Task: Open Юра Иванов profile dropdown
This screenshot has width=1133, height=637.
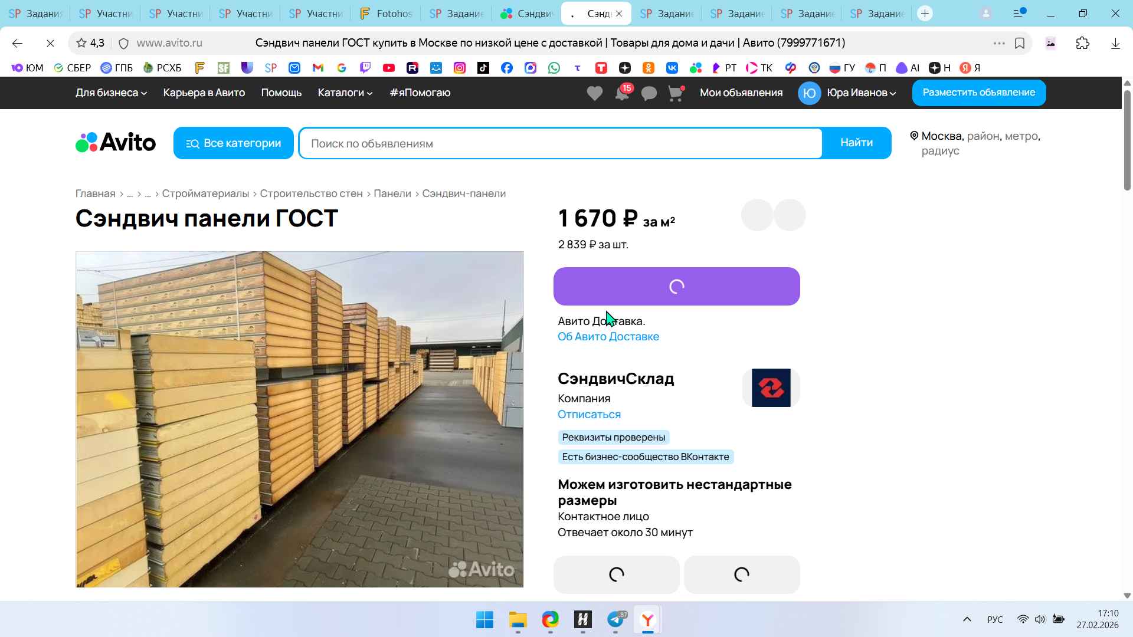Action: (x=860, y=93)
